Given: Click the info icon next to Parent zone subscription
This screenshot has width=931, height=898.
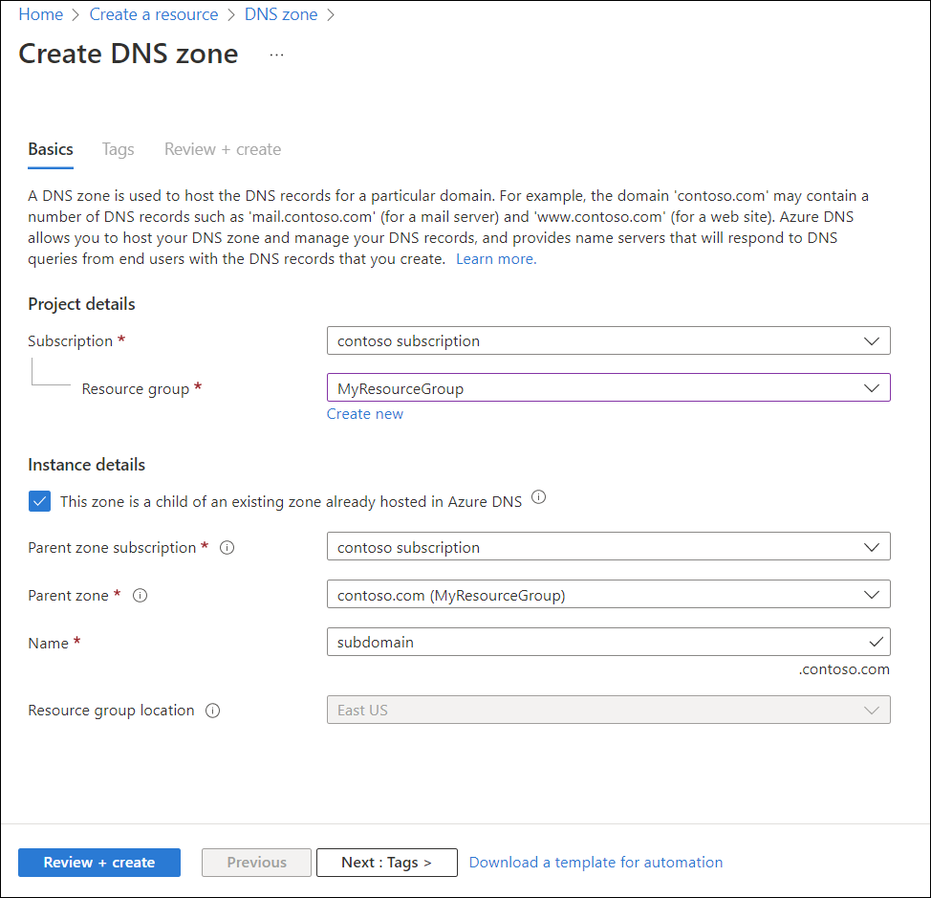Looking at the screenshot, I should pos(227,548).
